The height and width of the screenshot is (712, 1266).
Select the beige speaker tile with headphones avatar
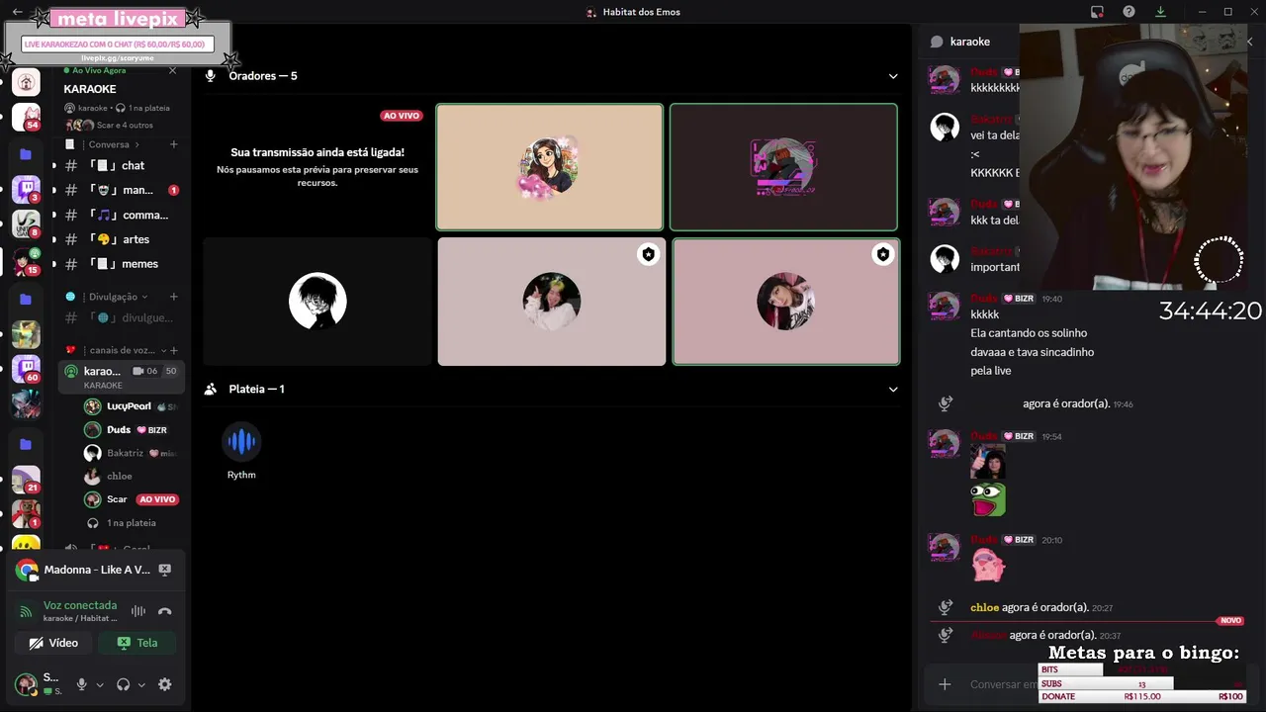tap(550, 167)
